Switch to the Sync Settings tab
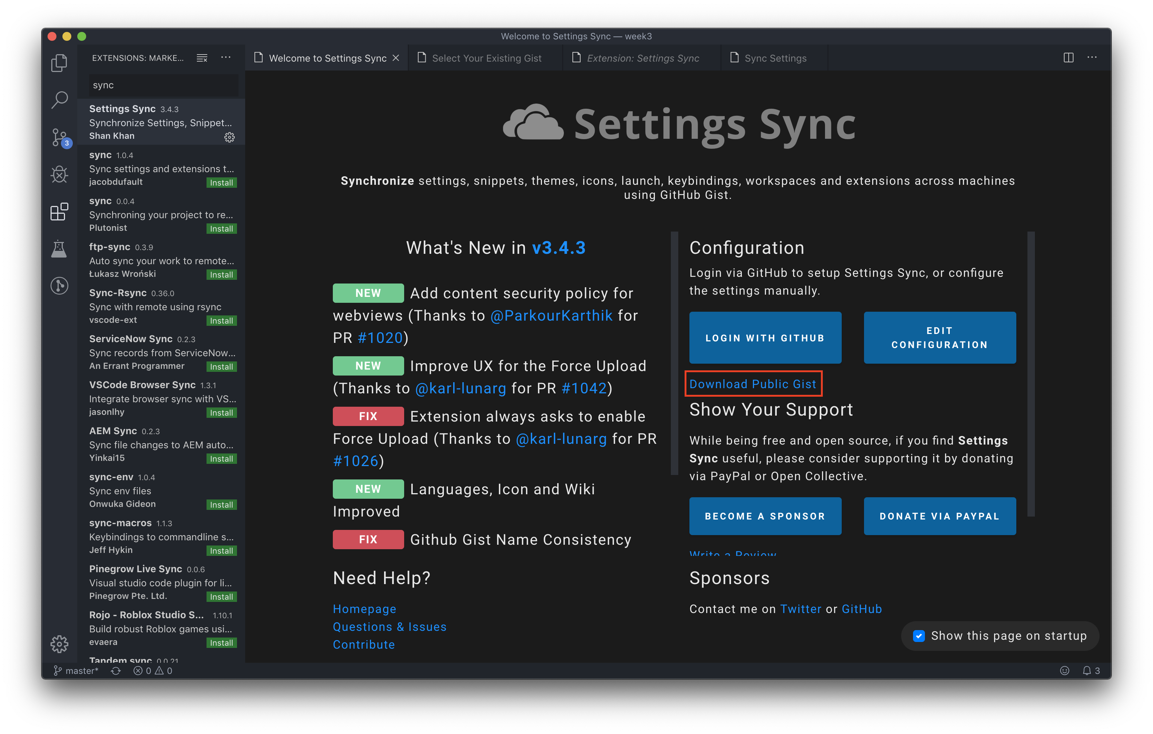This screenshot has width=1153, height=734. coord(775,58)
